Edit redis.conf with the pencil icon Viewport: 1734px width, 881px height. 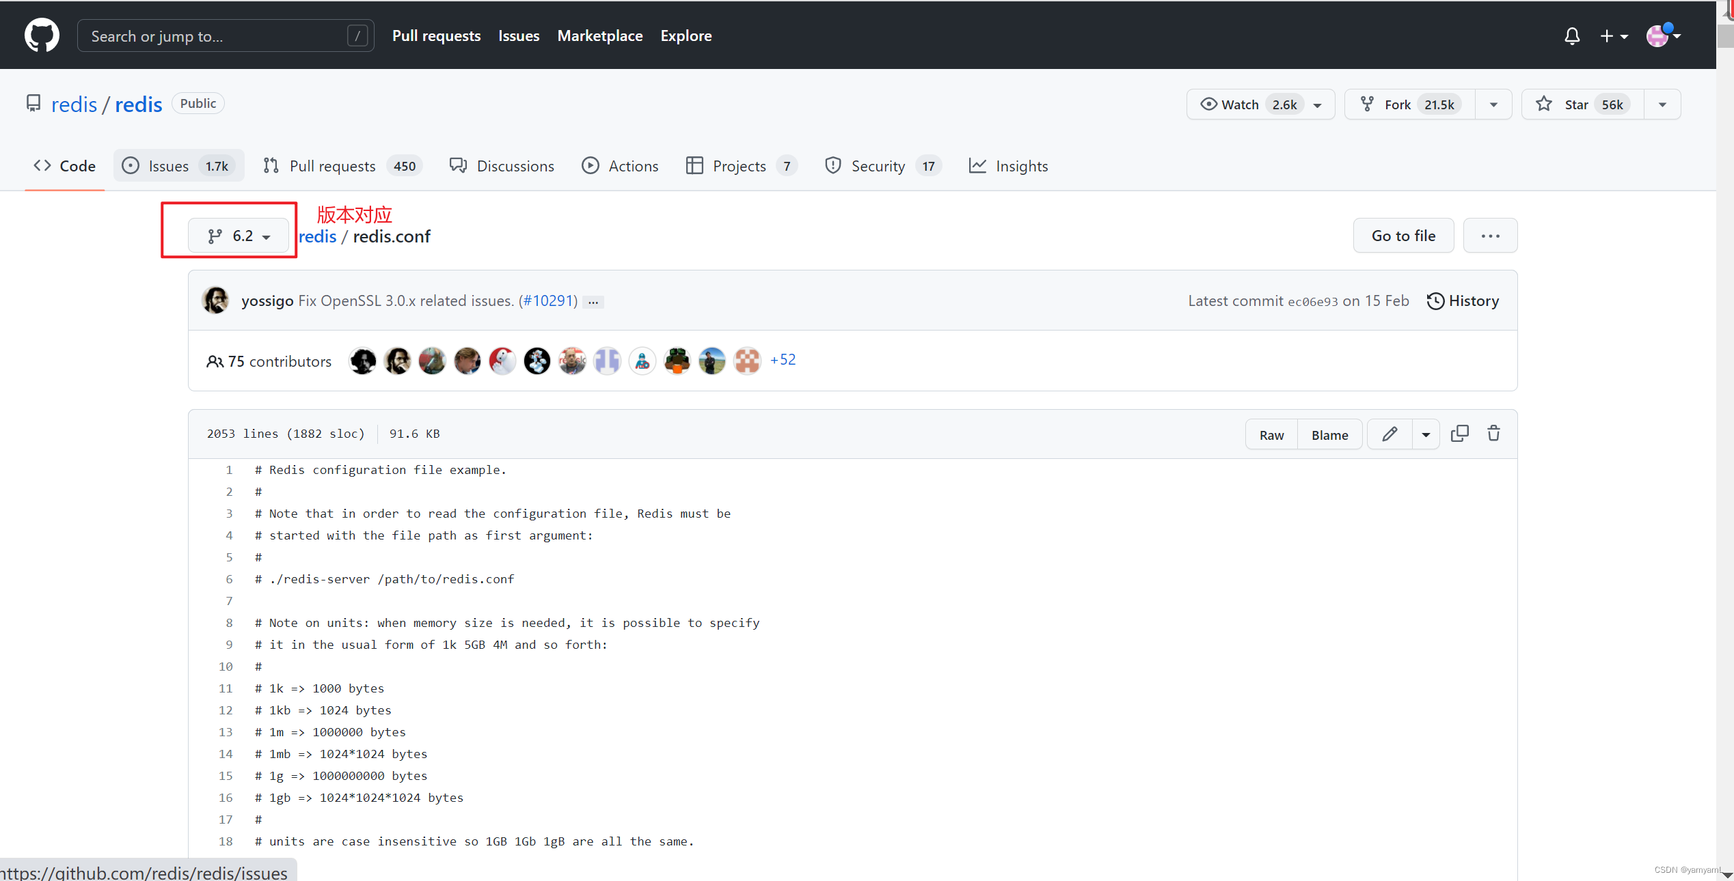point(1390,434)
